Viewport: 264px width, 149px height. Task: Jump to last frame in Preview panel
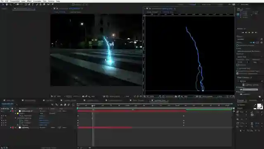[x=256, y=32]
